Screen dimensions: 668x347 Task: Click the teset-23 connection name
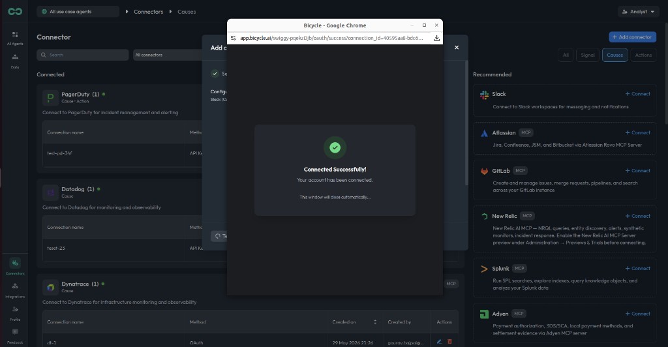pyautogui.click(x=56, y=248)
